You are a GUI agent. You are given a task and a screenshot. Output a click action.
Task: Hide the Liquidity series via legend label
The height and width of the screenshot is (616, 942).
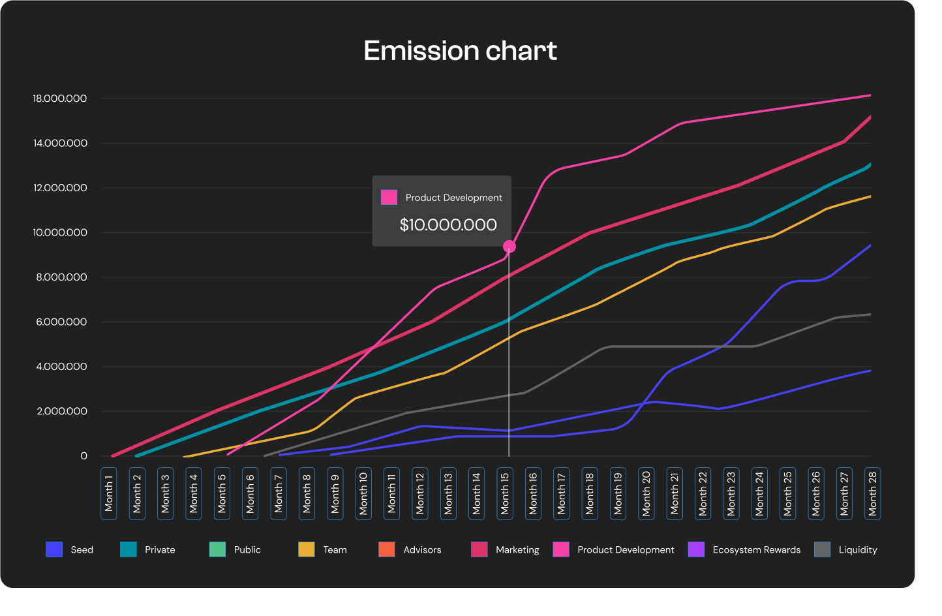click(x=857, y=549)
